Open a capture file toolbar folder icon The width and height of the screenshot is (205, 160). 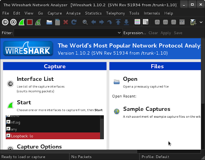pos(49,22)
